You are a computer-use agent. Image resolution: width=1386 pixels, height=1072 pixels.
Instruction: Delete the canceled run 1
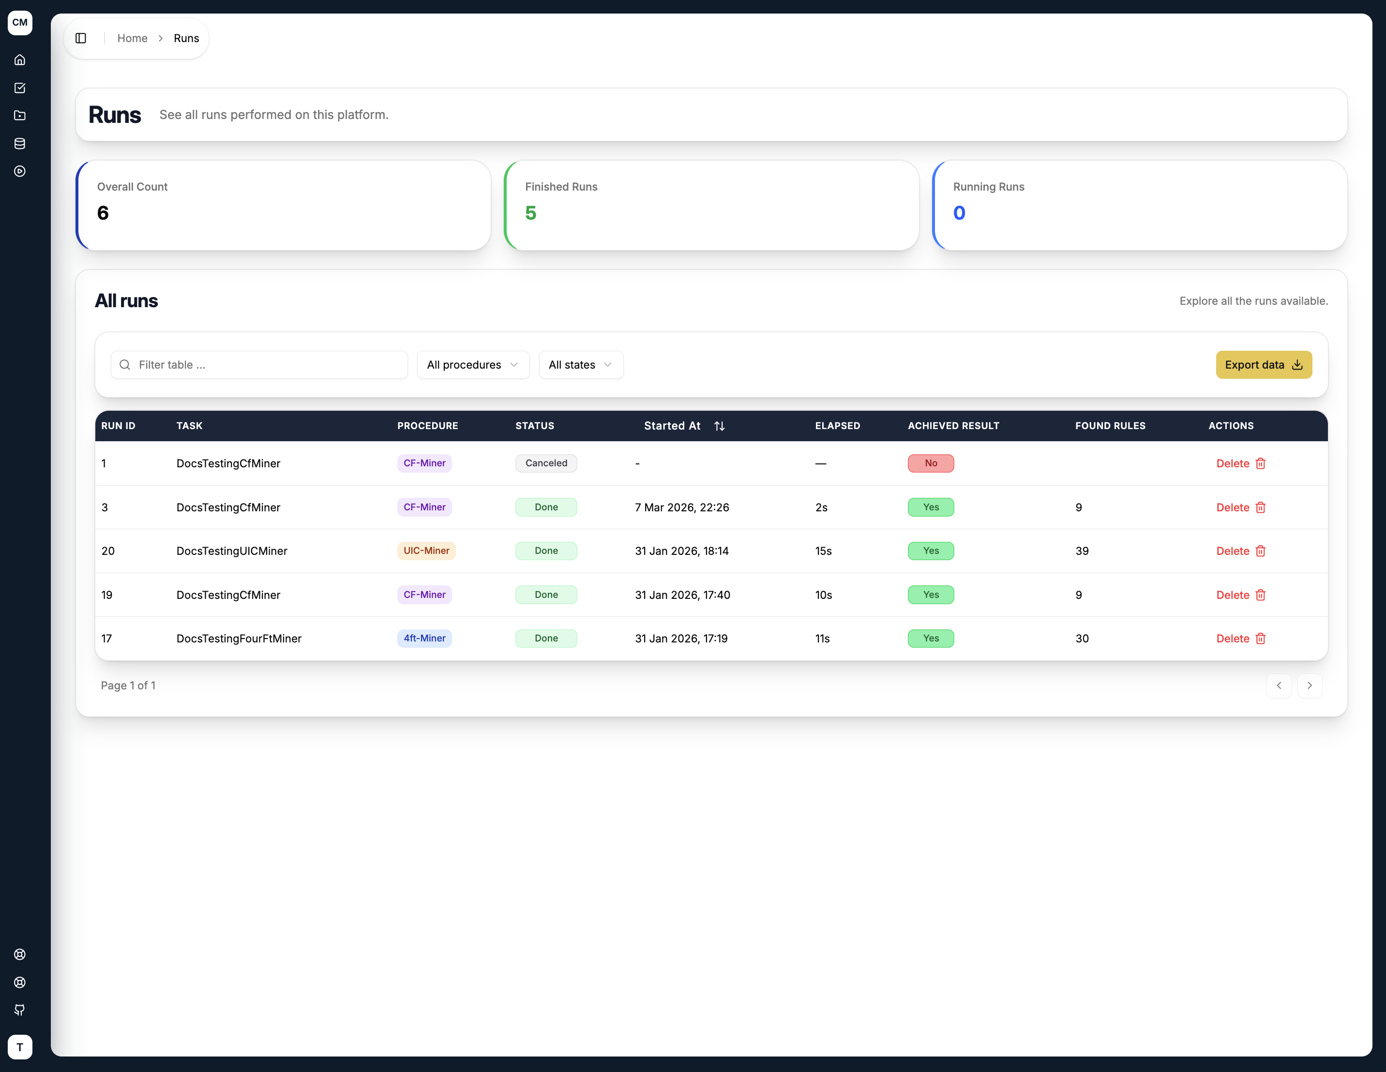pos(1241,464)
